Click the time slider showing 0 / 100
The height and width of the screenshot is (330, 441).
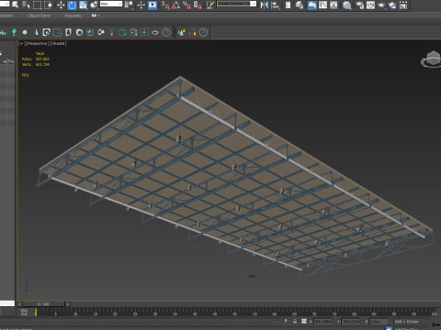[x=43, y=304]
